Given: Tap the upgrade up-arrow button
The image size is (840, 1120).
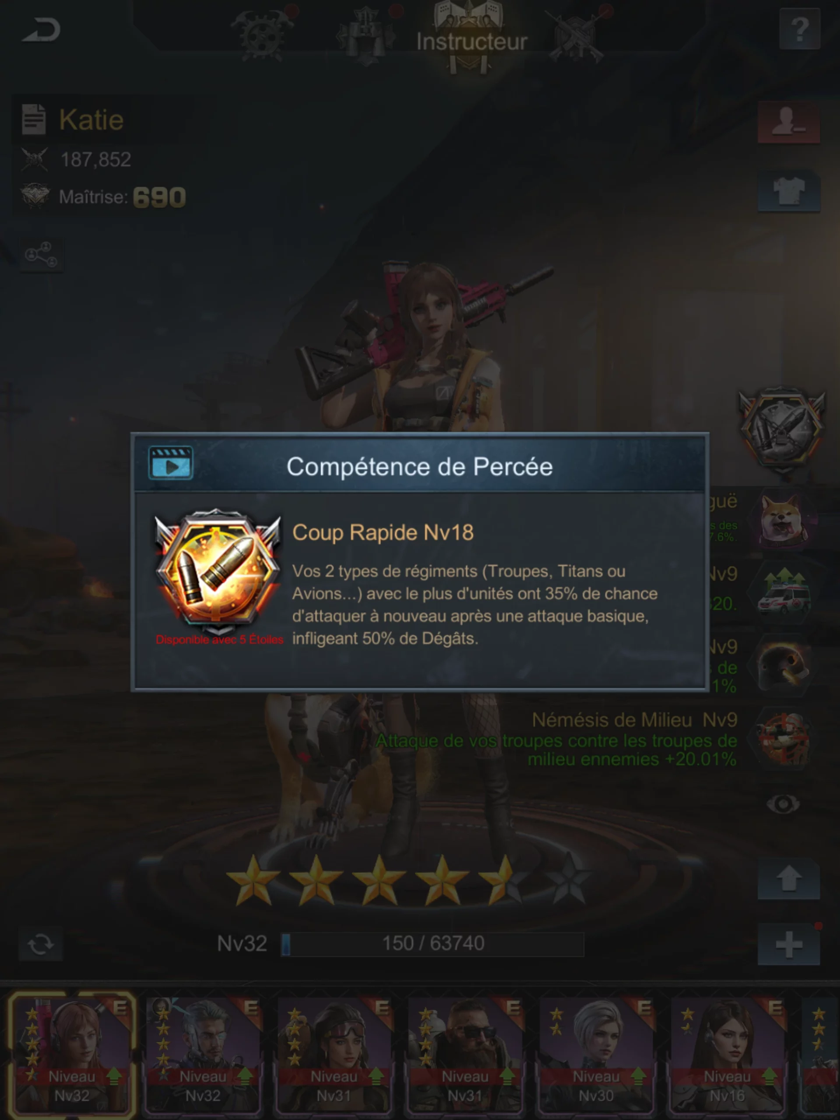Looking at the screenshot, I should [789, 878].
